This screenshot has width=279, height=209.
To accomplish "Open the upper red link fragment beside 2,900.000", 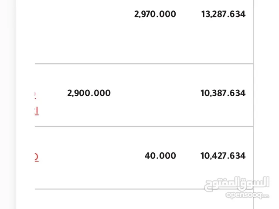I will pos(35,95).
